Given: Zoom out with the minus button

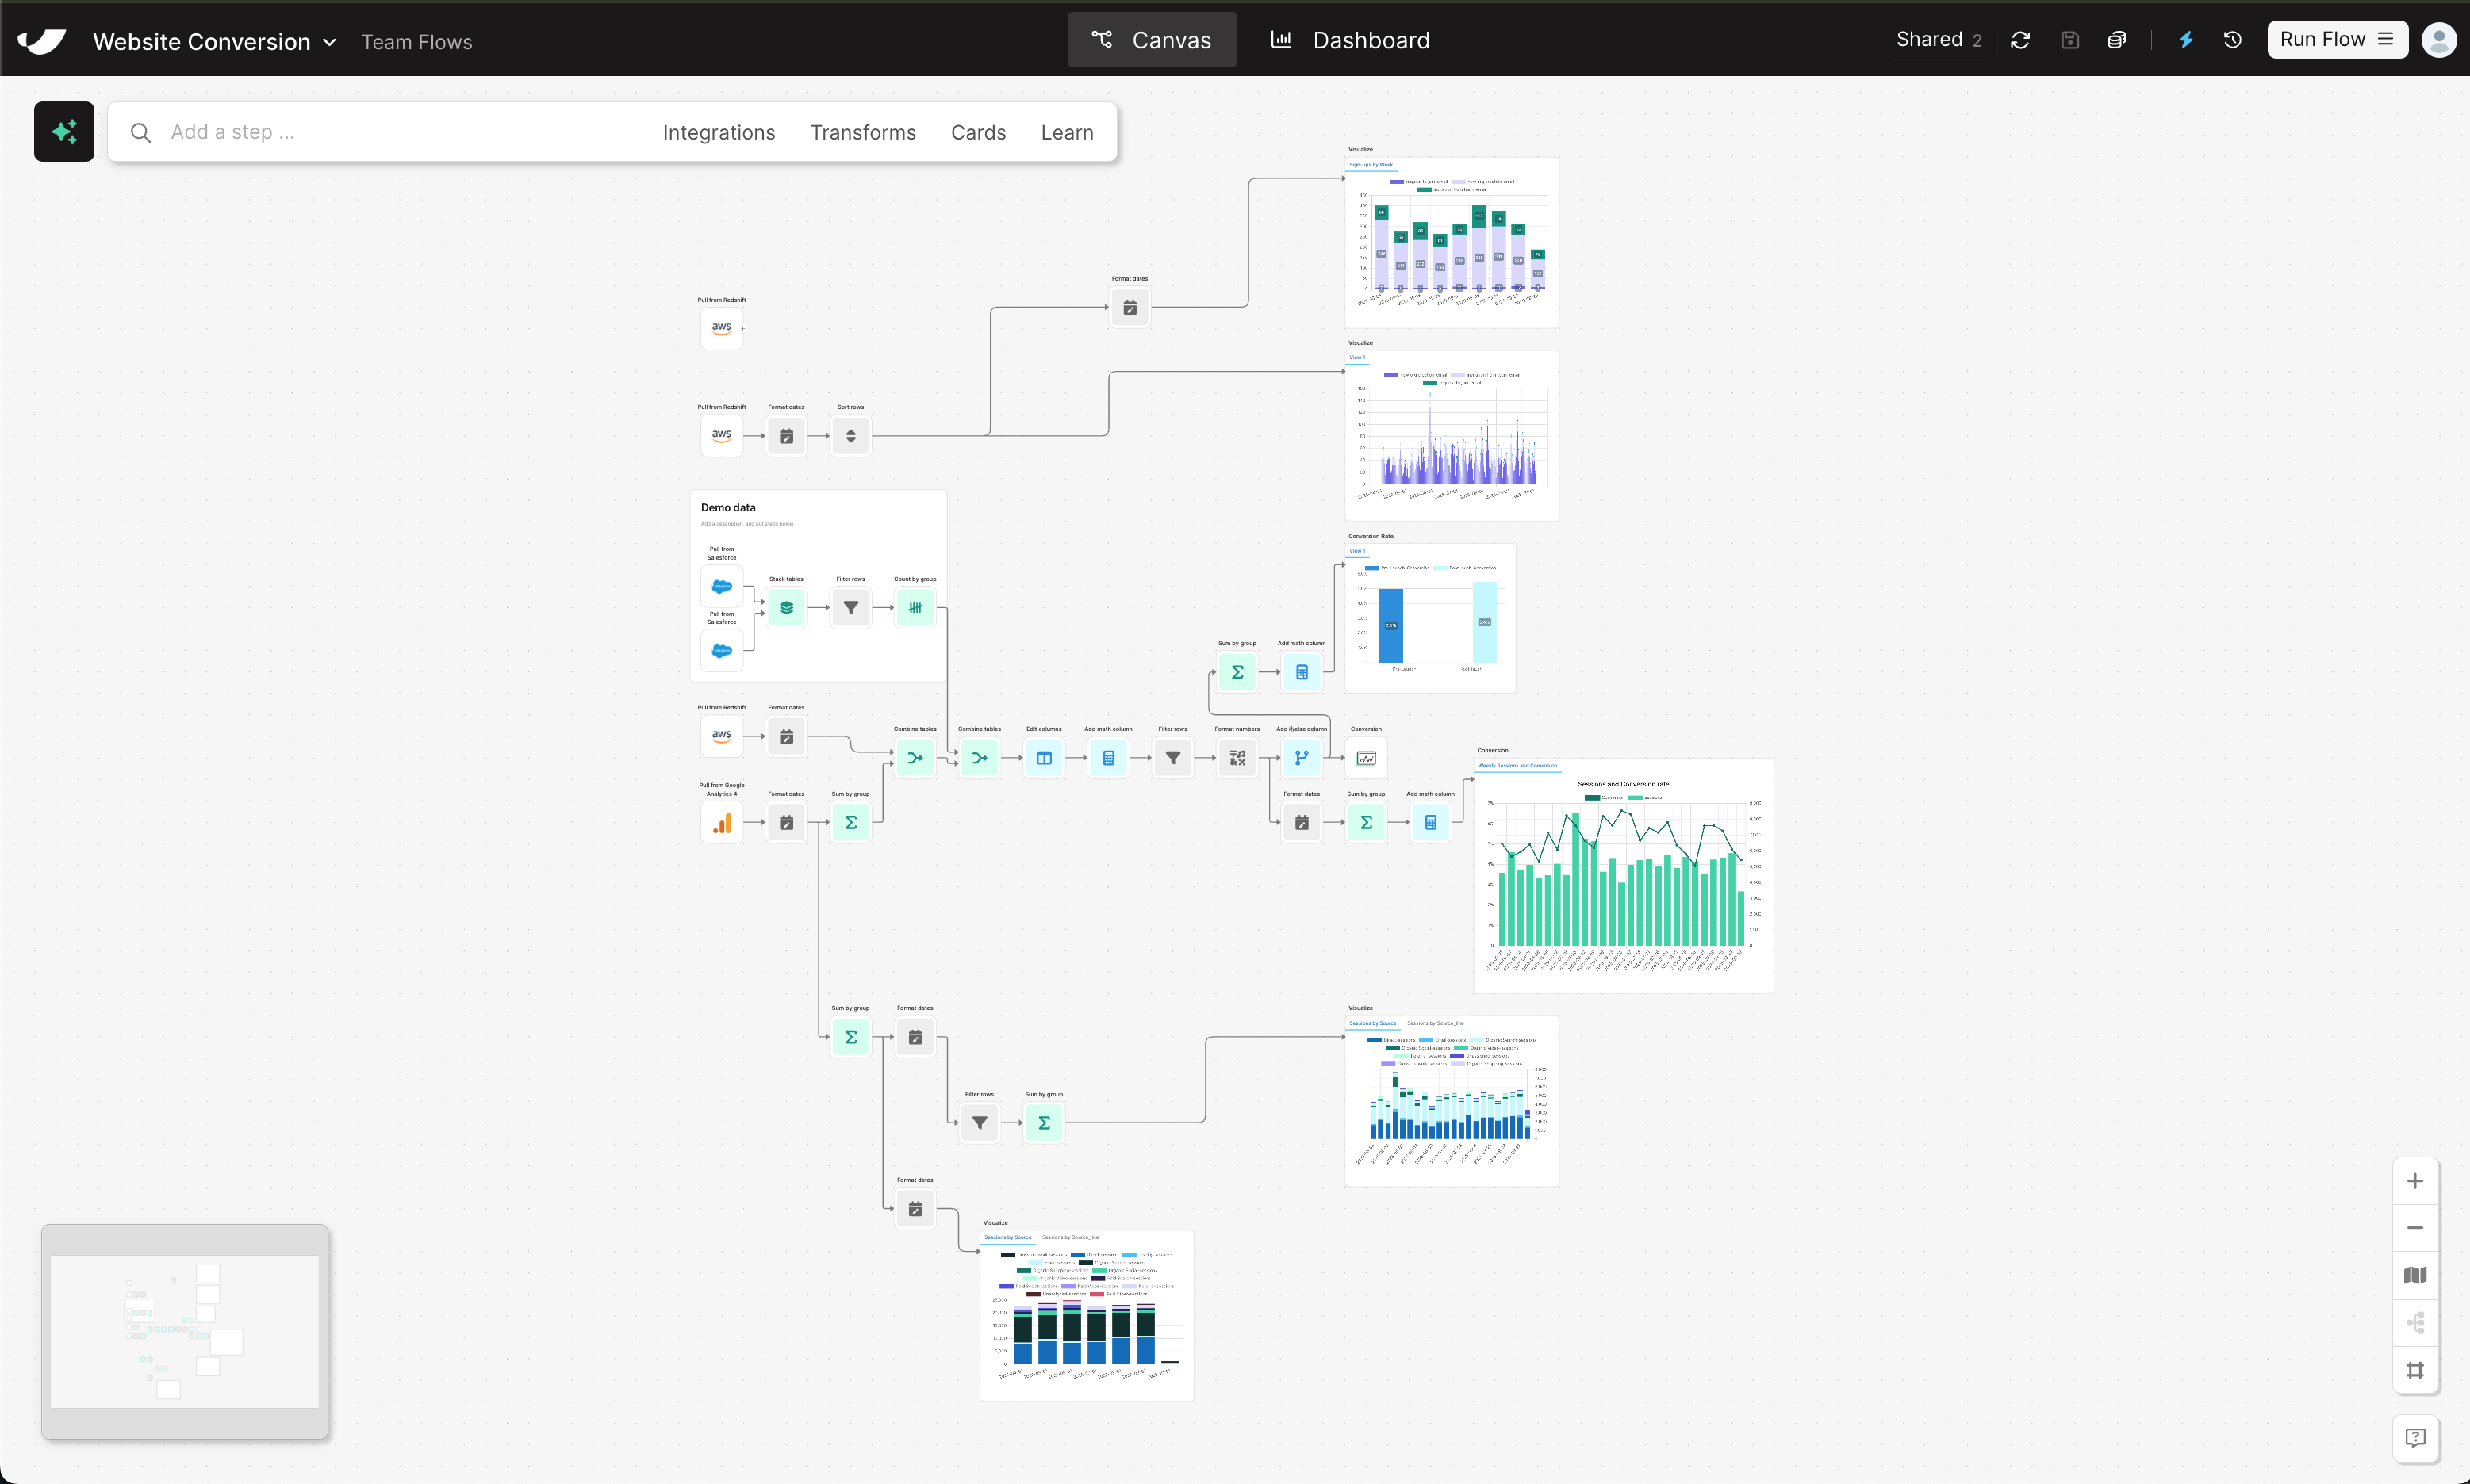Looking at the screenshot, I should (2414, 1228).
